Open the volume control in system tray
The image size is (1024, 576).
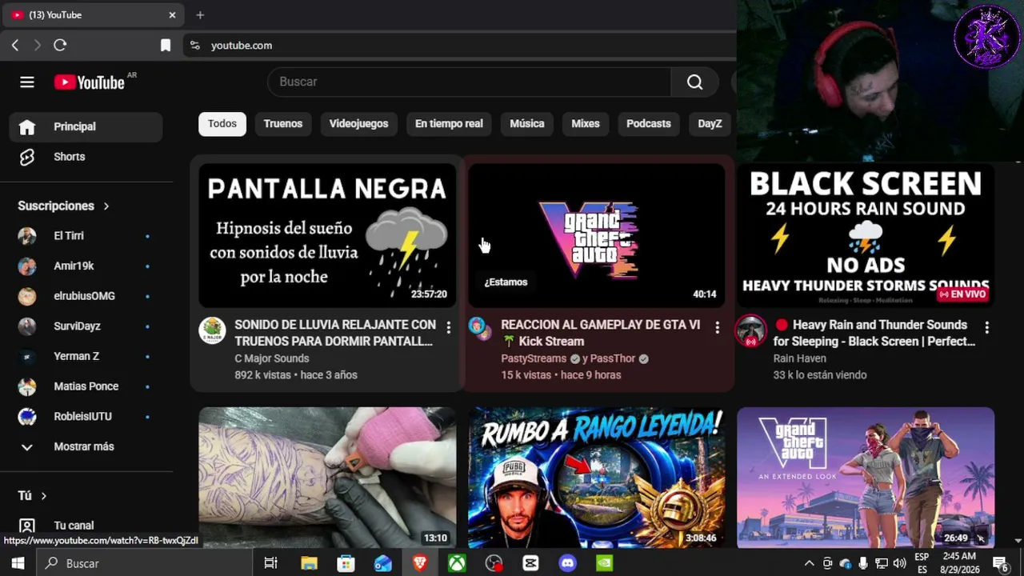899,563
